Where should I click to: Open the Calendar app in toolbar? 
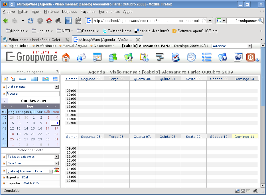pos(97,57)
